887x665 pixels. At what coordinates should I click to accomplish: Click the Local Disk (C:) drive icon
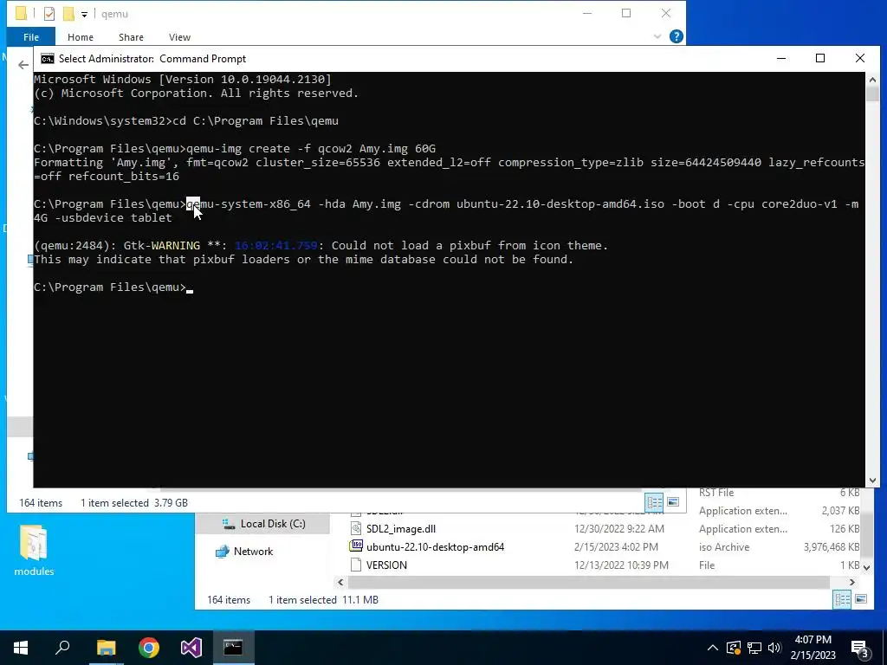(229, 524)
